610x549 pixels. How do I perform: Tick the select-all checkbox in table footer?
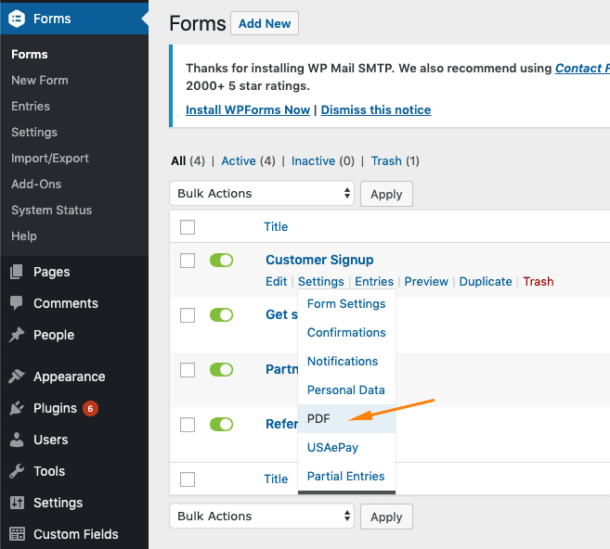click(x=188, y=479)
